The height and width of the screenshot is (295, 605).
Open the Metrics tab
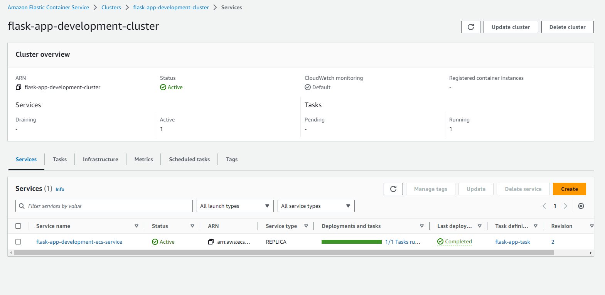tap(144, 159)
